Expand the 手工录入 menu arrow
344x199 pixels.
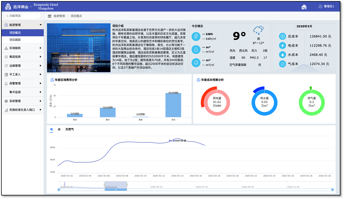[41, 74]
